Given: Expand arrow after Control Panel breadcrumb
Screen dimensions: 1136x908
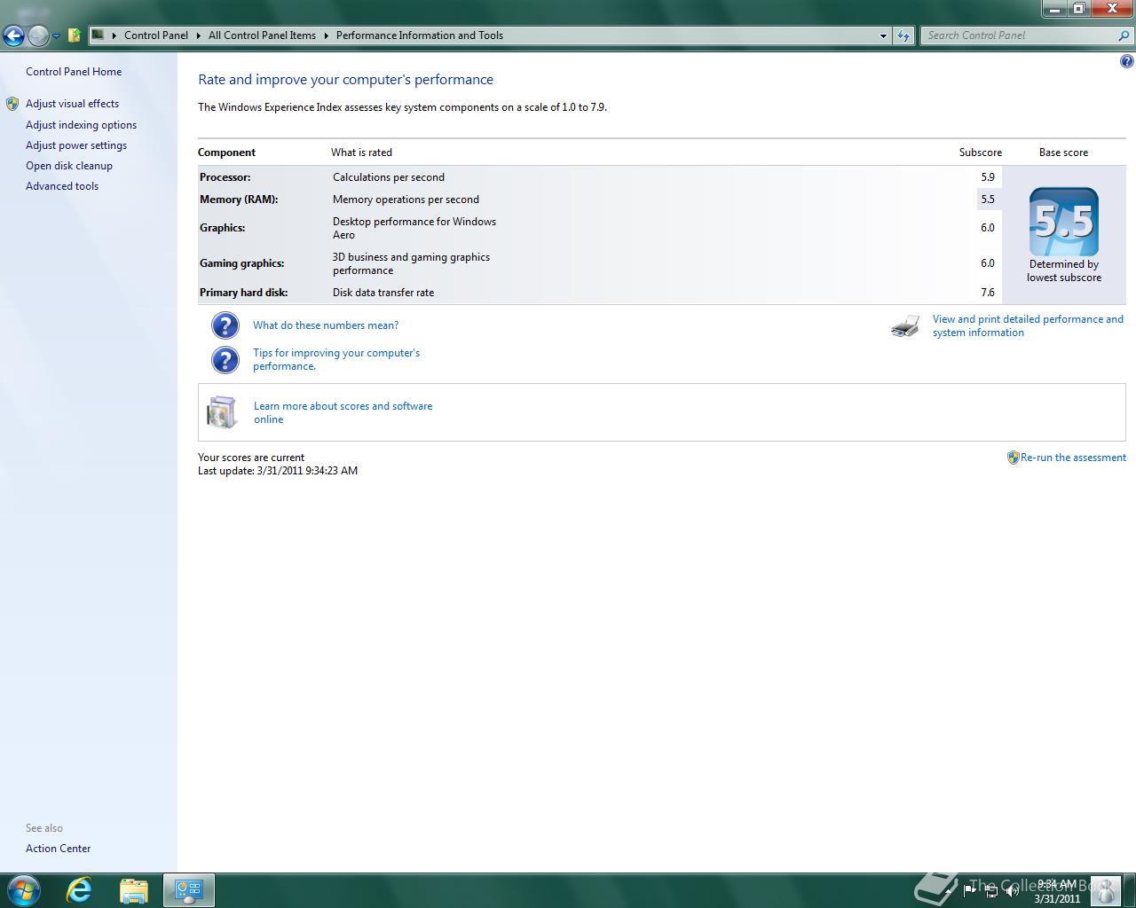Looking at the screenshot, I should click(x=199, y=35).
